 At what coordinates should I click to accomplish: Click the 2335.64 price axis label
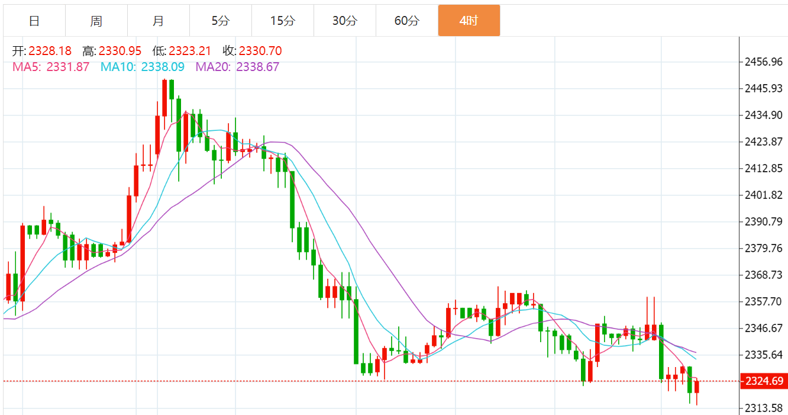pyautogui.click(x=764, y=355)
